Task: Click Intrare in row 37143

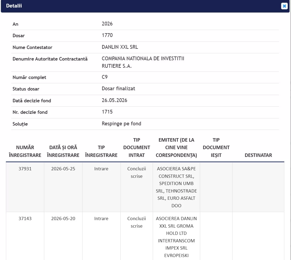Action: pyautogui.click(x=101, y=219)
